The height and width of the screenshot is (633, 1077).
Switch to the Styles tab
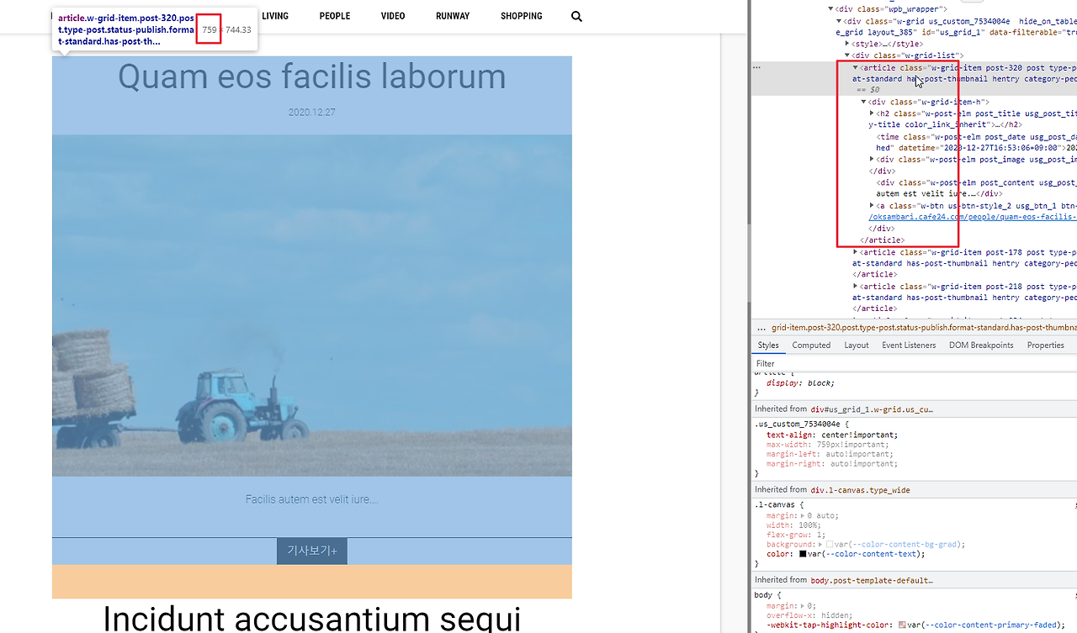[x=768, y=346]
